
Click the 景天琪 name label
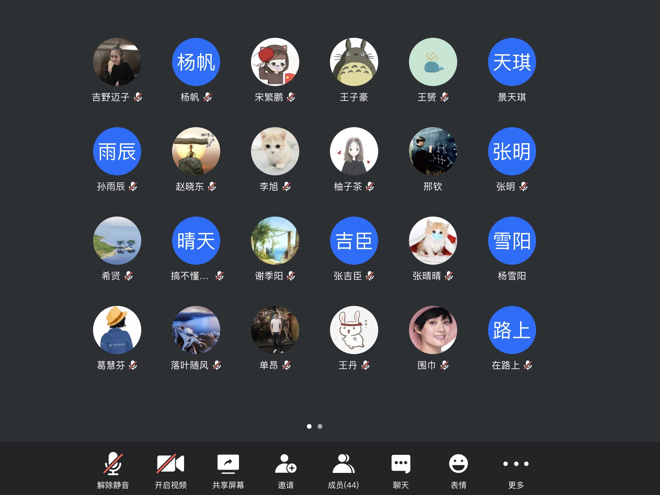pyautogui.click(x=512, y=97)
